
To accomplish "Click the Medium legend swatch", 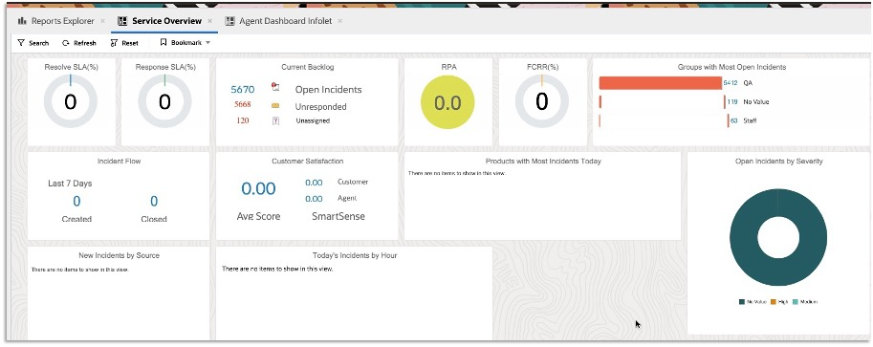I will click(x=795, y=302).
